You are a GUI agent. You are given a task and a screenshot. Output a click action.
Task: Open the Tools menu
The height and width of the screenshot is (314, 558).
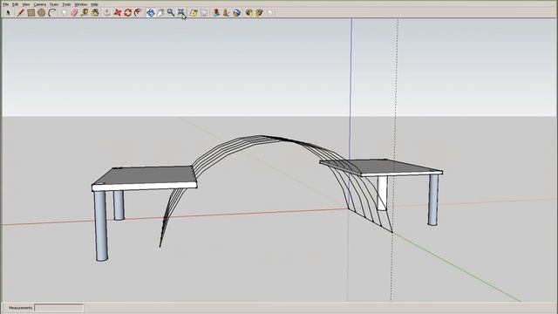66,4
